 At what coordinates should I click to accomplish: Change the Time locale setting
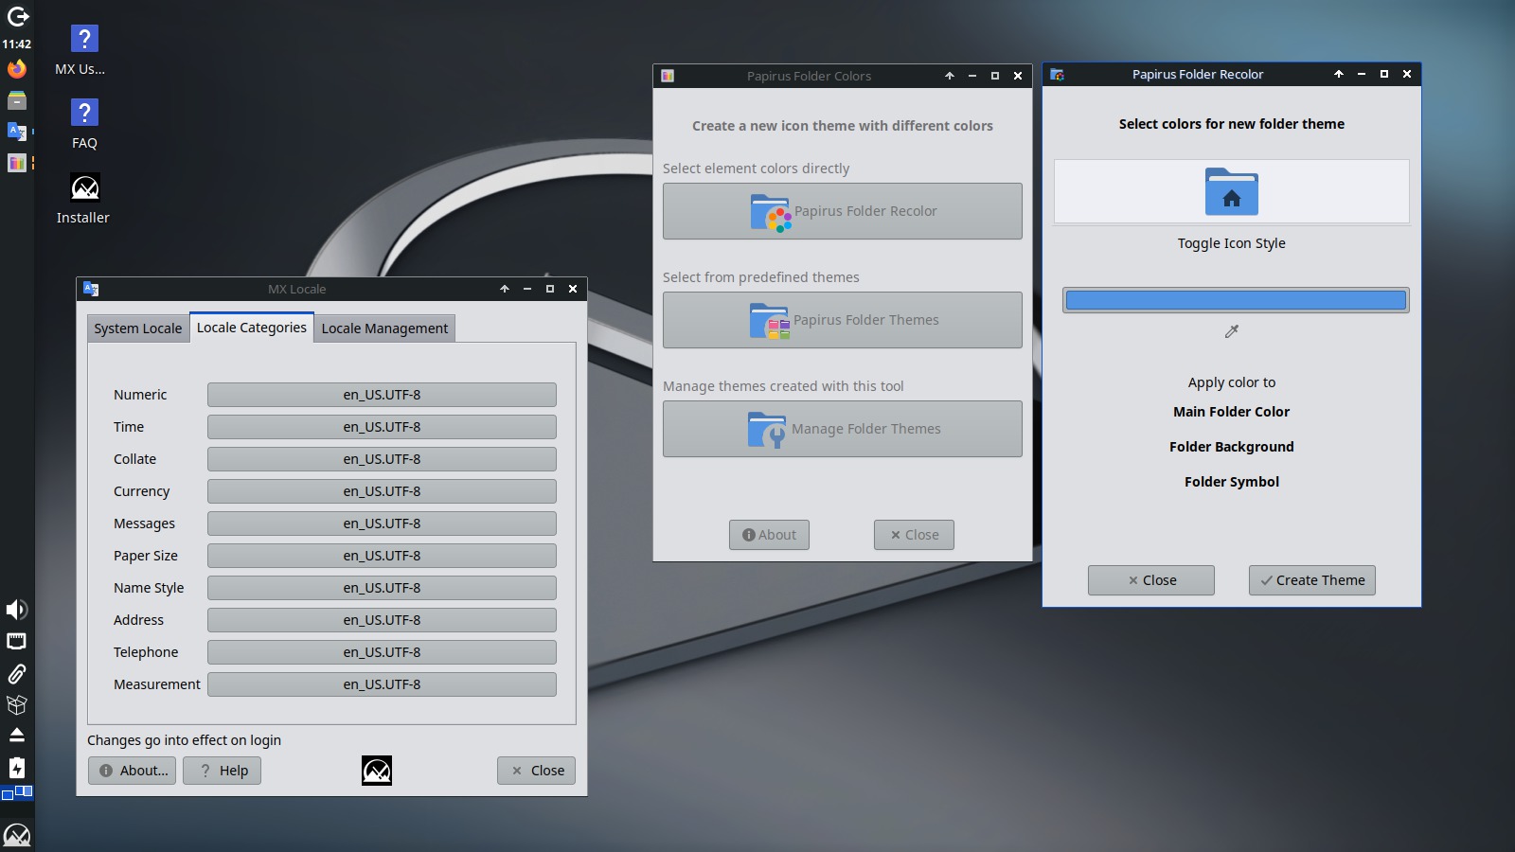point(382,427)
